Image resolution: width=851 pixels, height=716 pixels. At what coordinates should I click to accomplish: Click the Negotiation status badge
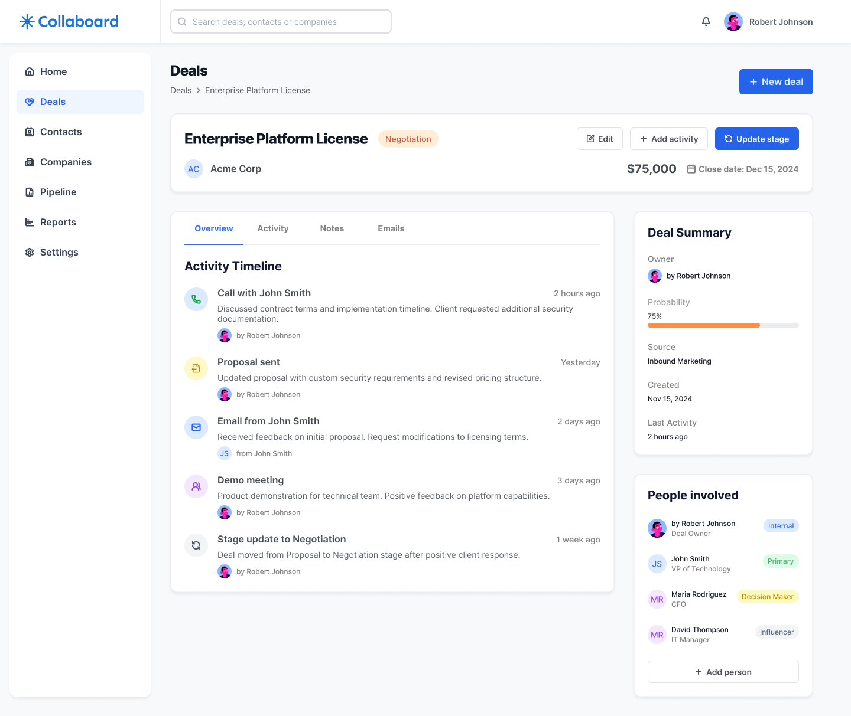coord(408,139)
